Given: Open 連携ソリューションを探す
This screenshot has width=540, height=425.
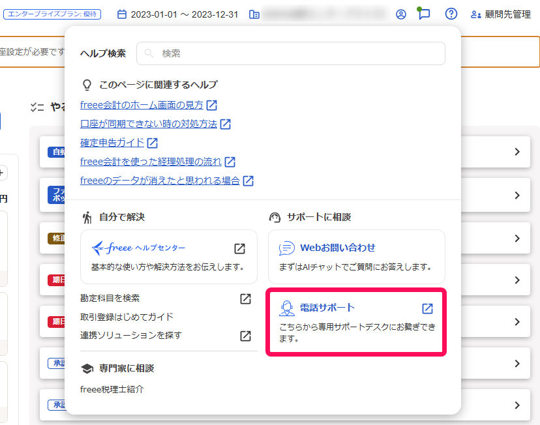Looking at the screenshot, I should [131, 335].
